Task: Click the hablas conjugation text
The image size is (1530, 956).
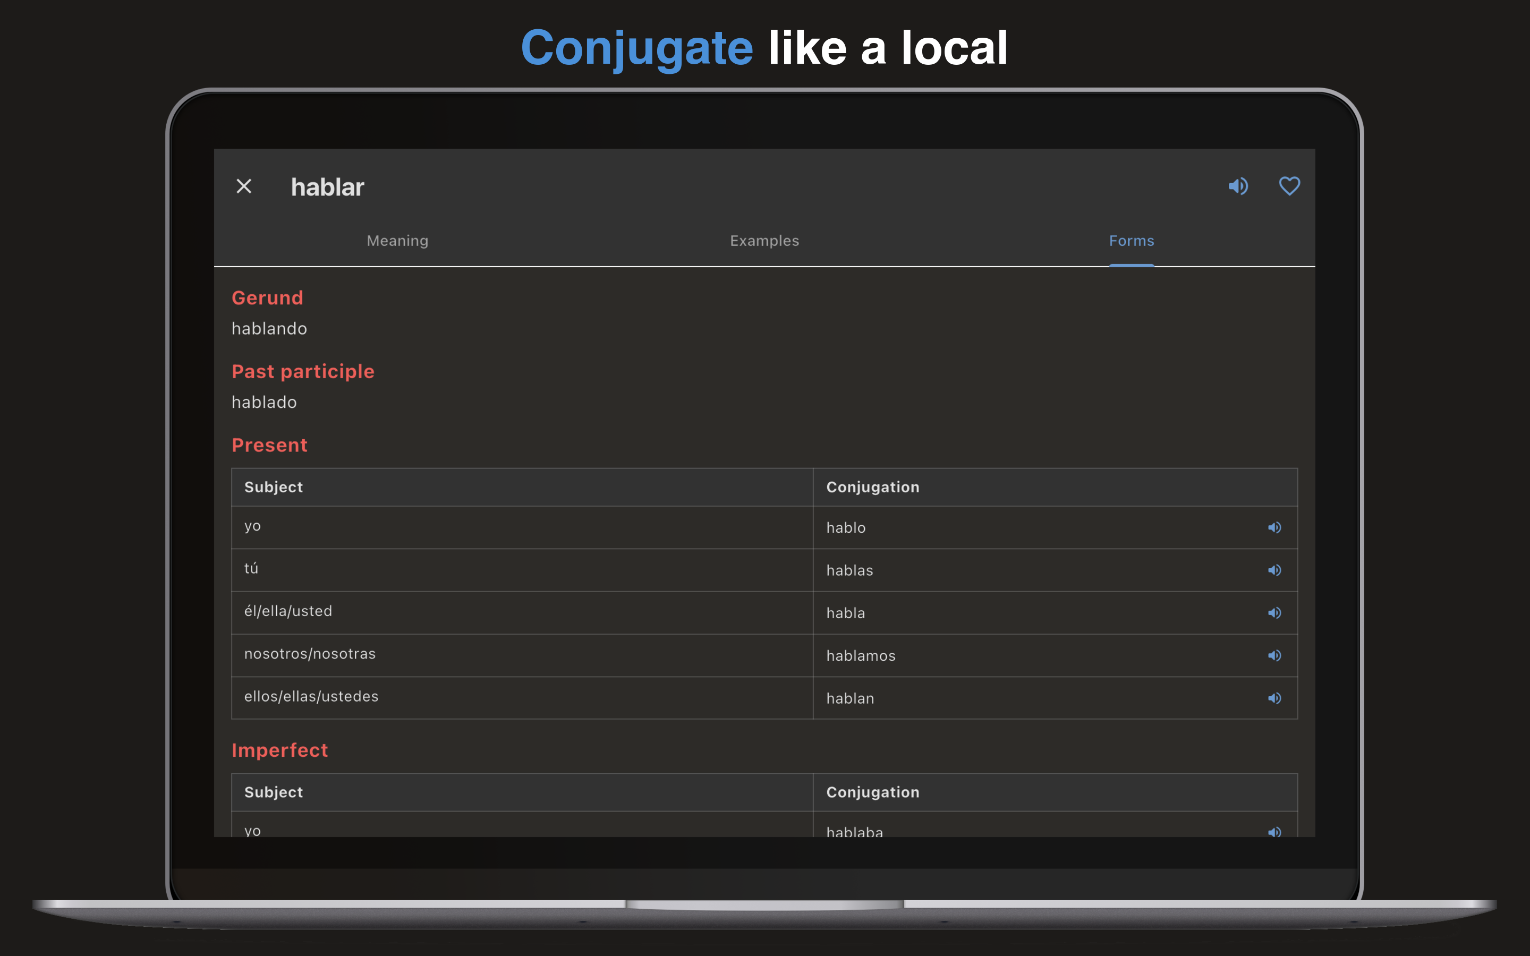Action: coord(849,570)
